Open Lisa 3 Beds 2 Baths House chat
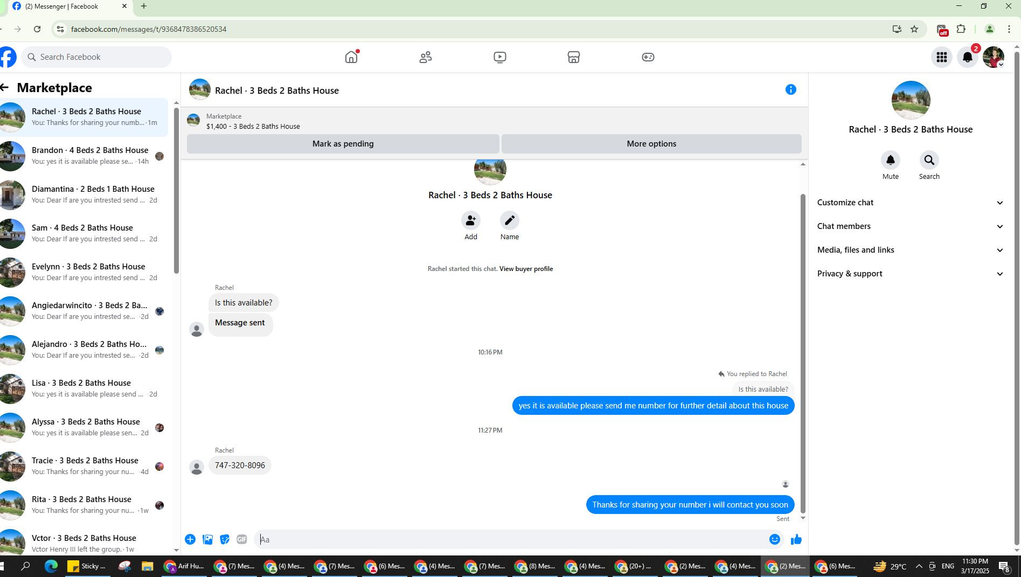Image resolution: width=1021 pixels, height=577 pixels. coord(84,388)
